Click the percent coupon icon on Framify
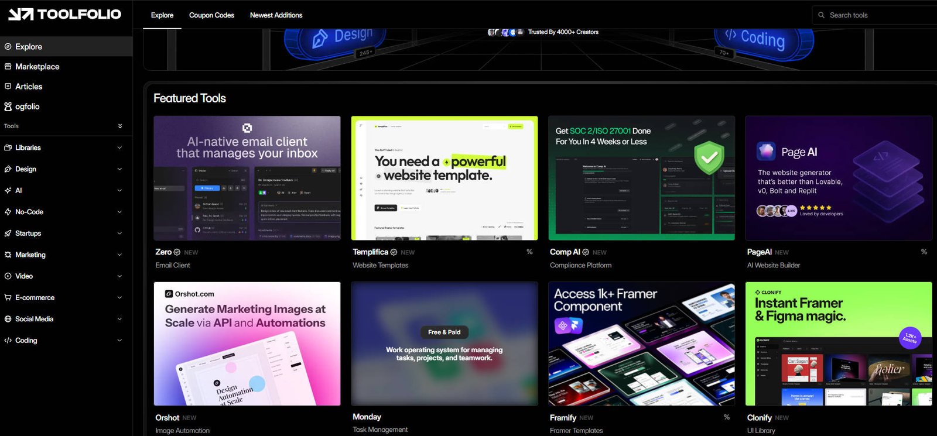The image size is (937, 436). [727, 417]
